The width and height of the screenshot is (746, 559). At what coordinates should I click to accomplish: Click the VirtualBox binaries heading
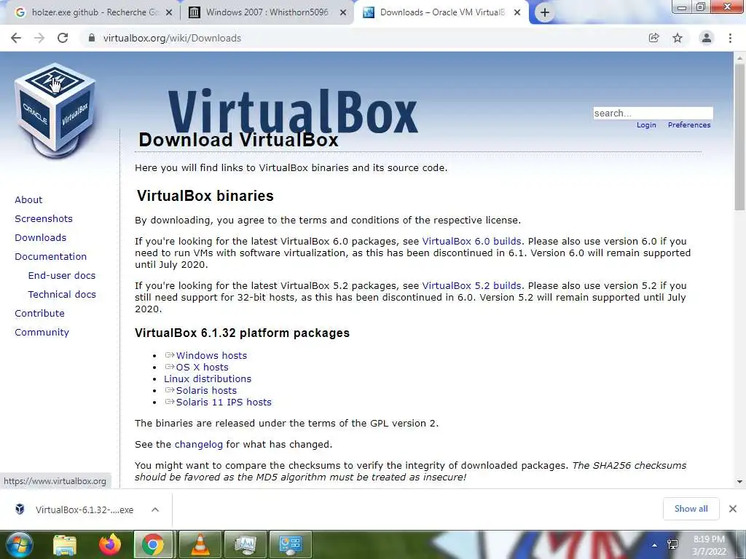[205, 196]
